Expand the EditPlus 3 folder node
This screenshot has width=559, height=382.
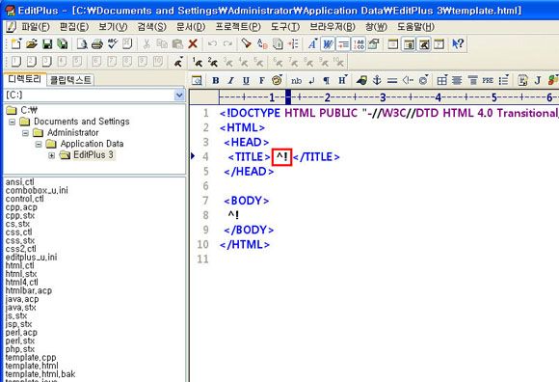click(52, 155)
